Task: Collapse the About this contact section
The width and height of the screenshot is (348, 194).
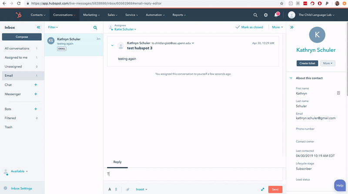Action: click(291, 78)
